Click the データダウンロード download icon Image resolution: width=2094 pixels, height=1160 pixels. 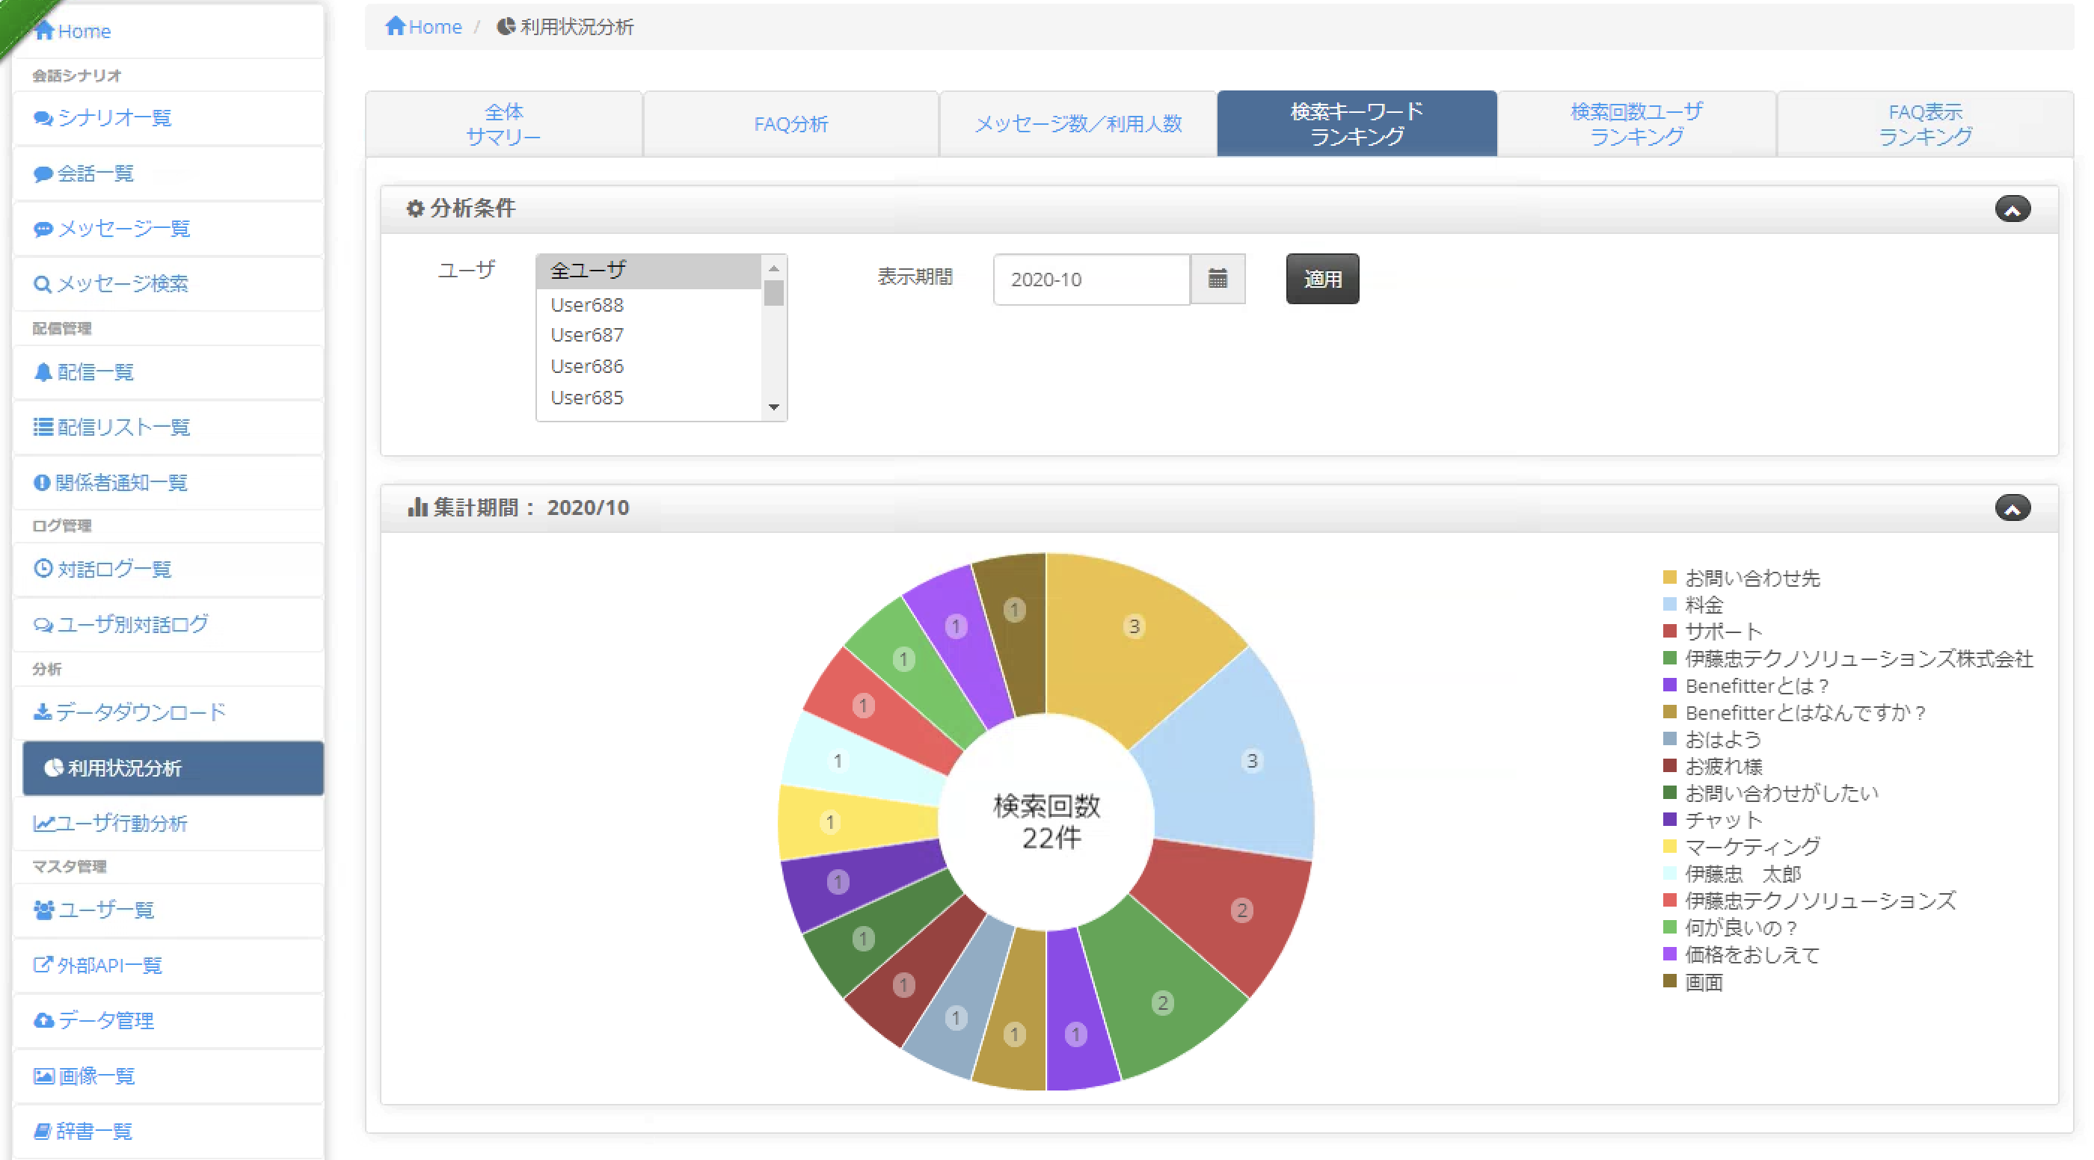point(43,712)
